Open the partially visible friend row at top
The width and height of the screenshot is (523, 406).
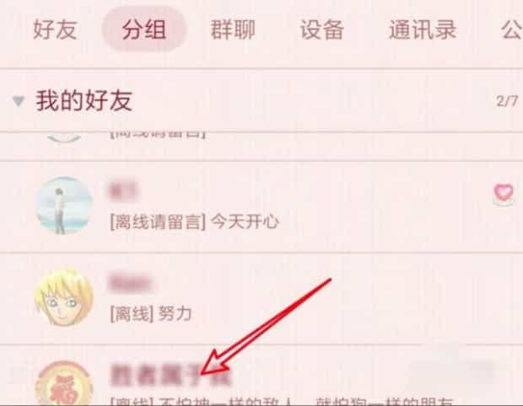click(x=261, y=147)
